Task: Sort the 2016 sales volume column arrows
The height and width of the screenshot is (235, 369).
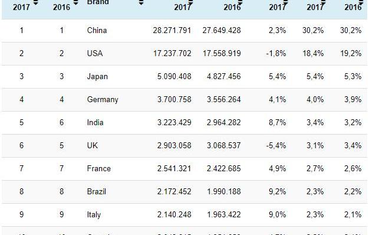Action: [240, 2]
